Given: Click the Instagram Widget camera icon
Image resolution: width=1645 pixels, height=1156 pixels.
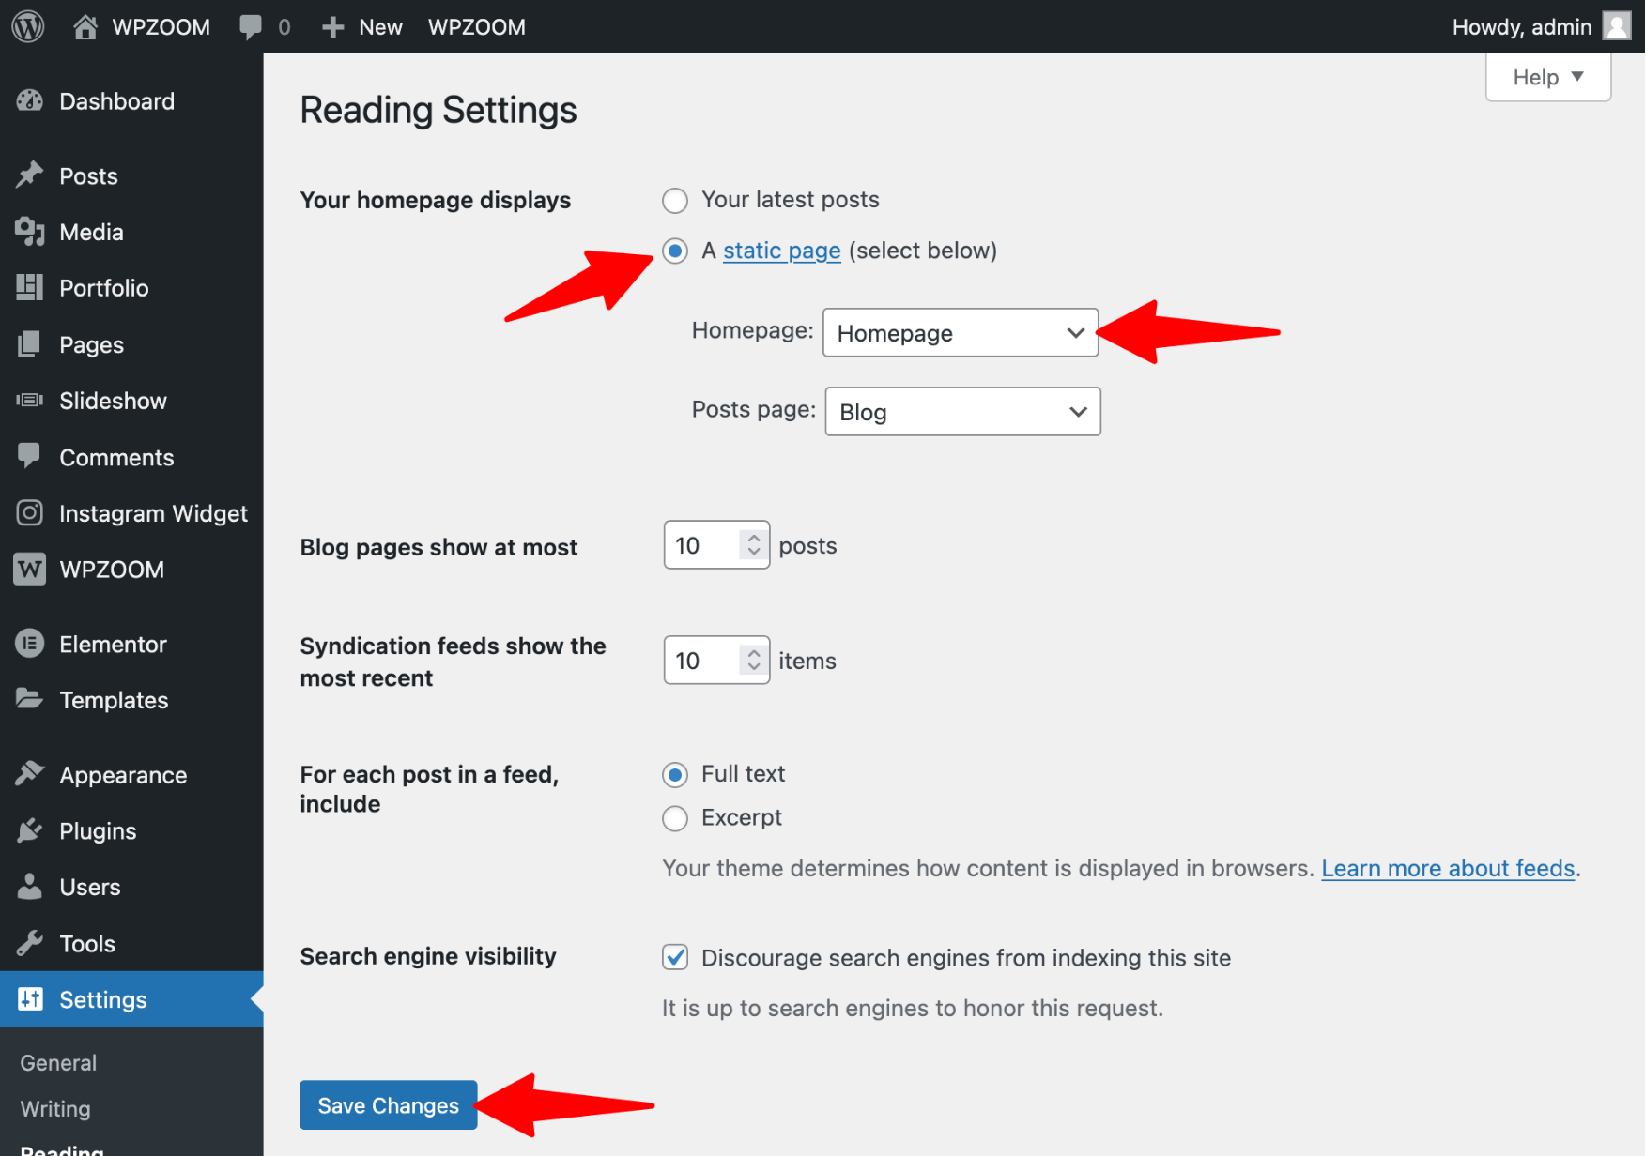Looking at the screenshot, I should (x=30, y=513).
